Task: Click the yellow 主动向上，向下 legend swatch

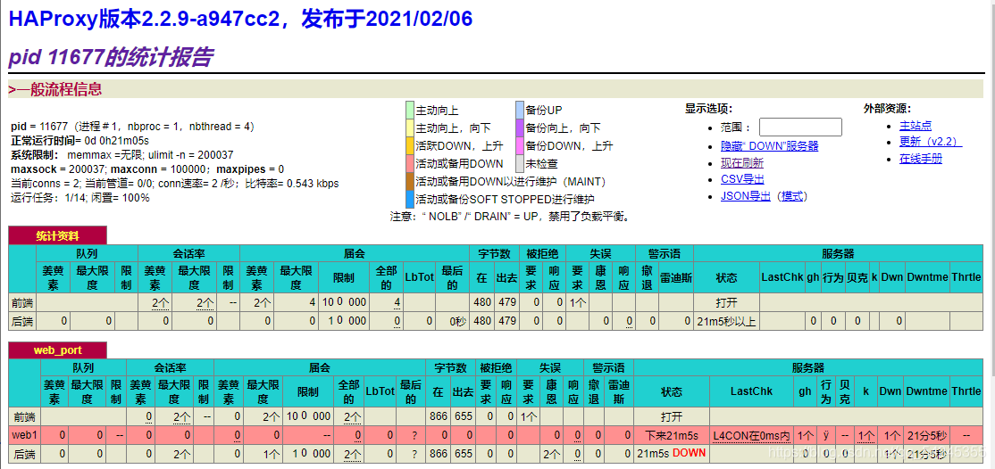Action: [409, 128]
